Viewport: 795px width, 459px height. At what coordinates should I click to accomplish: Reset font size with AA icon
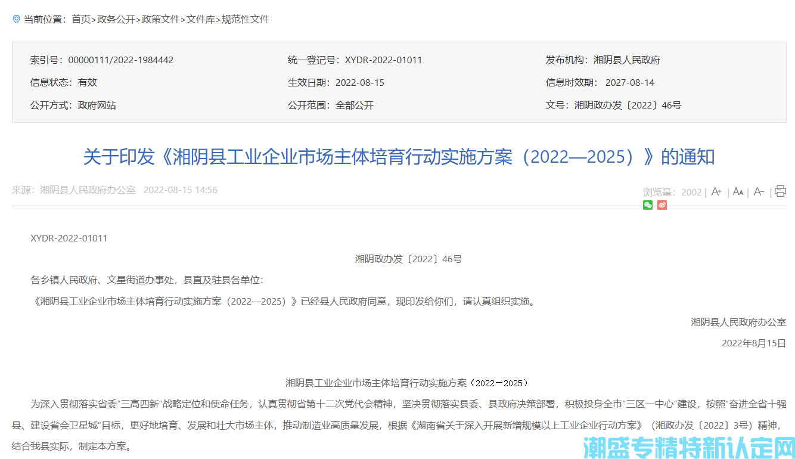click(x=738, y=192)
